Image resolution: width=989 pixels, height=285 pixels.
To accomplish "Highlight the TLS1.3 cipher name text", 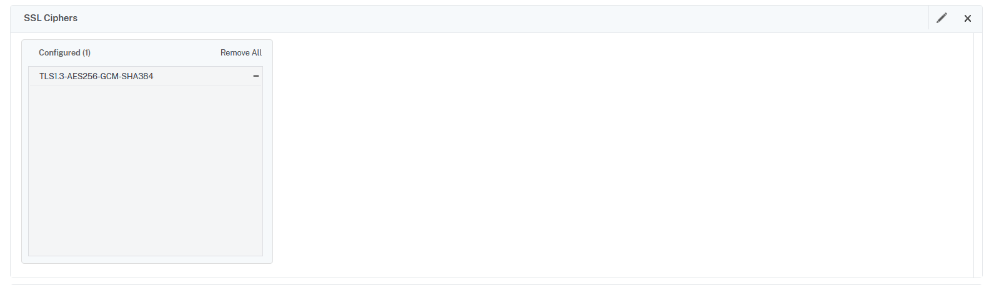I will pos(96,76).
